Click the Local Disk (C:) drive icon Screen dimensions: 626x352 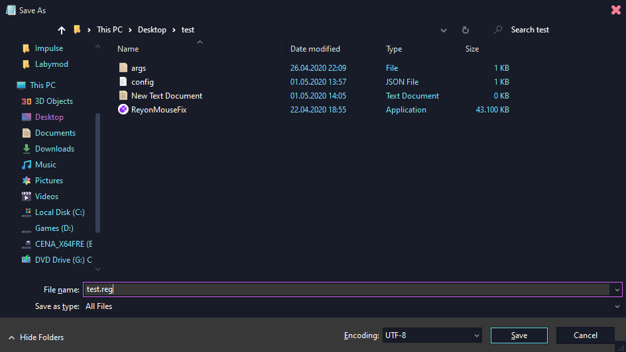click(x=27, y=212)
